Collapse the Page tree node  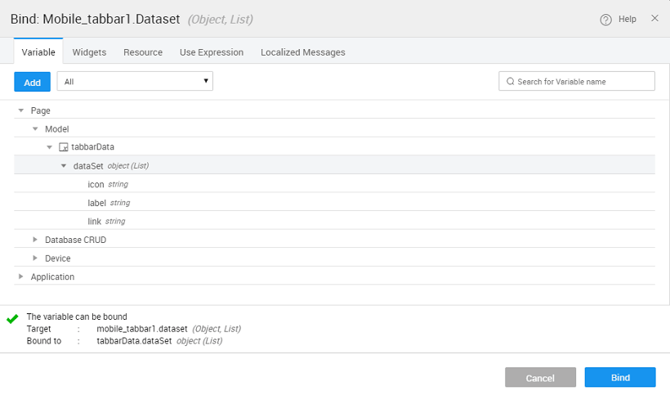[21, 110]
